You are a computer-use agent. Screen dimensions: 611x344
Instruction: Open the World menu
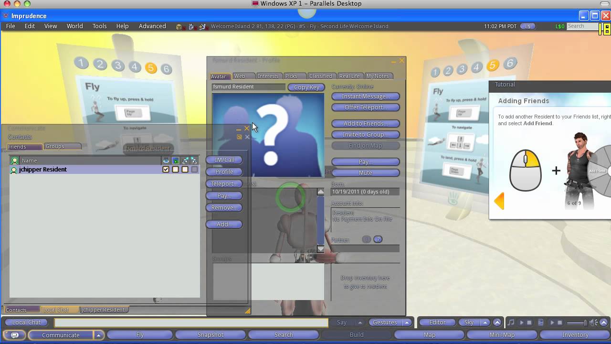[74, 26]
